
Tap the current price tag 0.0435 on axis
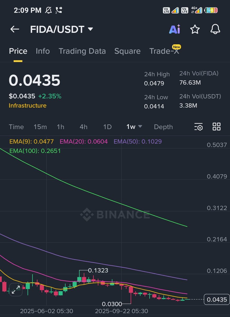tap(217, 300)
